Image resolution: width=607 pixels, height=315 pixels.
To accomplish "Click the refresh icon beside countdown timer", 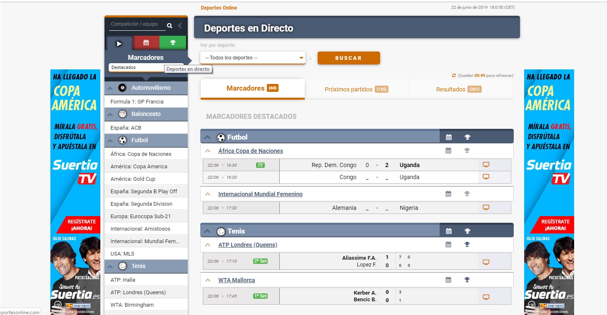I will (454, 76).
